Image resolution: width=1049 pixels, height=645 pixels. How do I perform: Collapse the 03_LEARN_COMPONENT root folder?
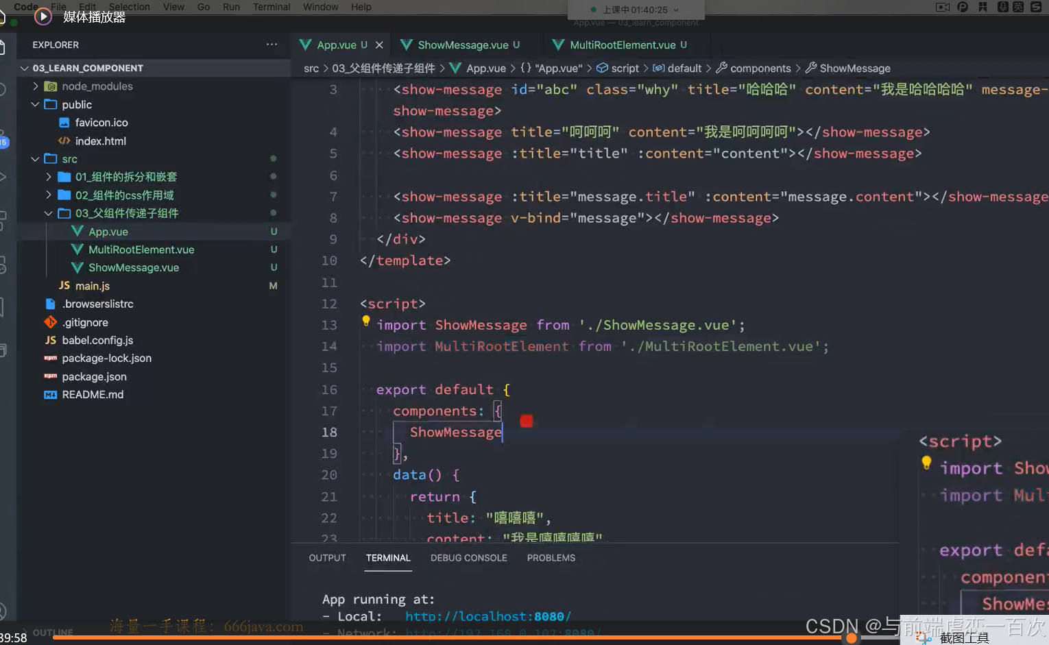25,68
